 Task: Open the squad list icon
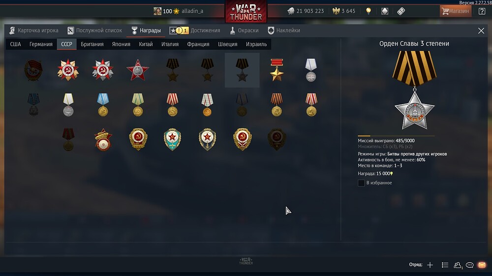coord(445,265)
